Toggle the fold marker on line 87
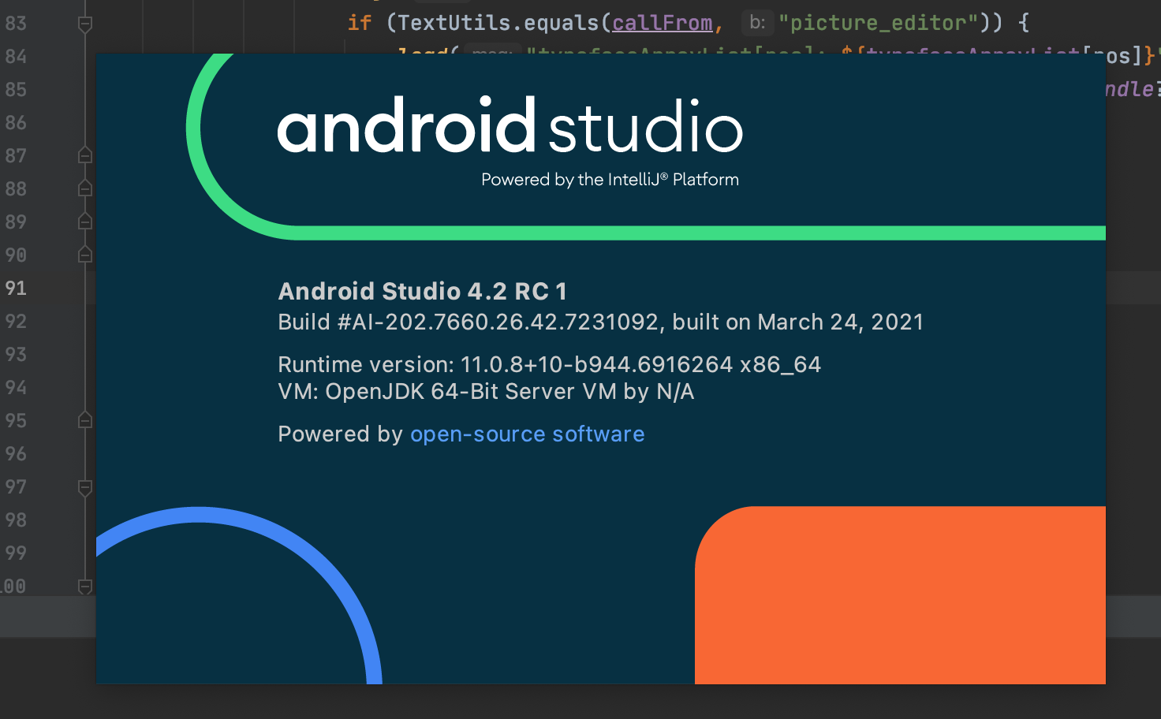The image size is (1161, 719). tap(85, 155)
